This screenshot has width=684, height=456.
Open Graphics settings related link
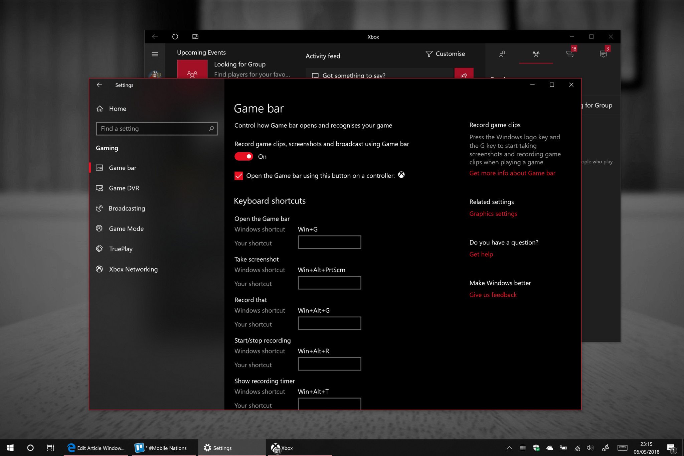[x=493, y=213]
